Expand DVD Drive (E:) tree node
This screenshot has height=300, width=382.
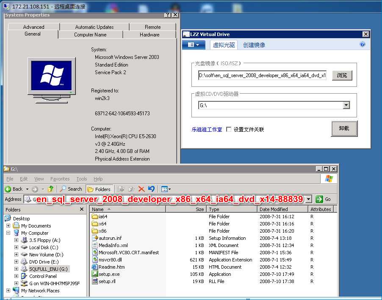(17, 261)
